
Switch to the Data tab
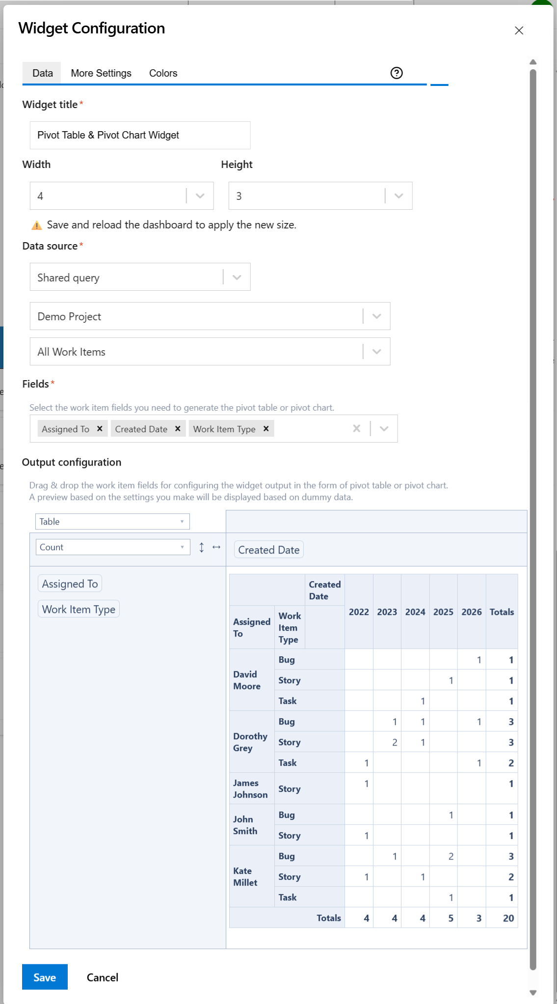43,73
